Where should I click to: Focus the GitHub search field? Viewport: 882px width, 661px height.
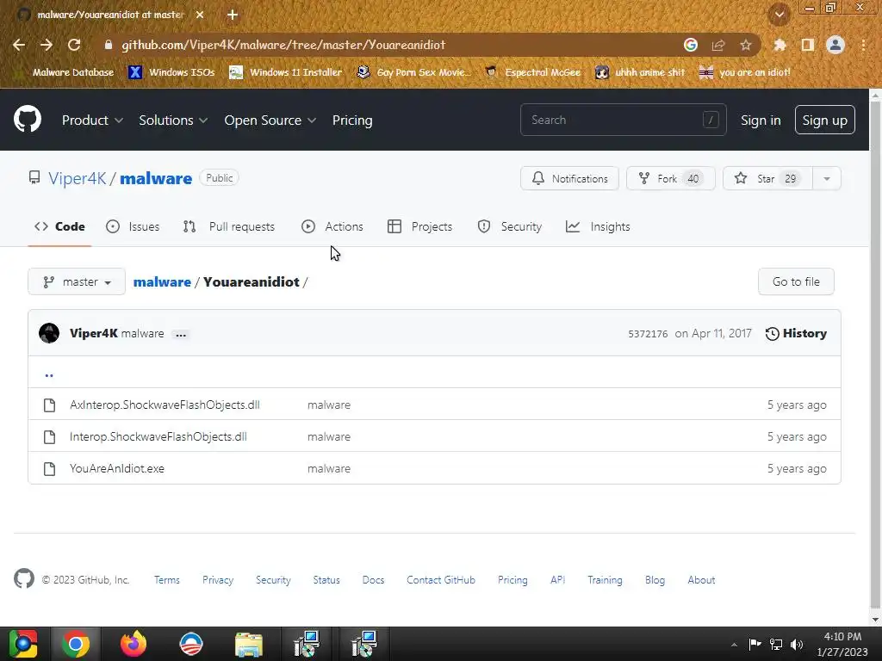point(624,120)
